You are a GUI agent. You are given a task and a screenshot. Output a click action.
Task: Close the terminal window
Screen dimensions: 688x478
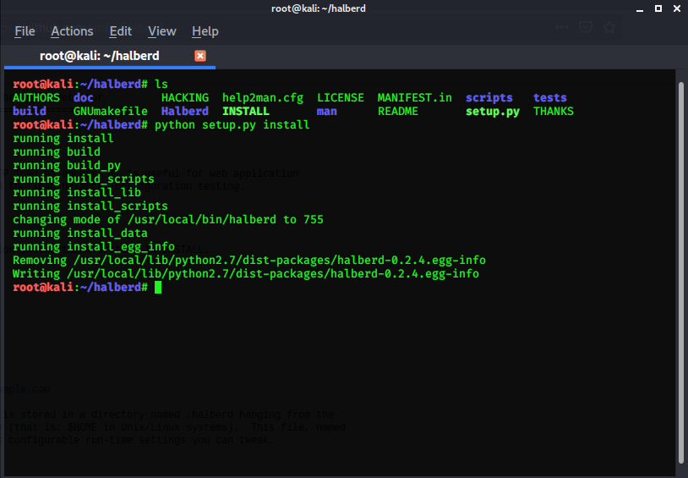click(x=677, y=8)
